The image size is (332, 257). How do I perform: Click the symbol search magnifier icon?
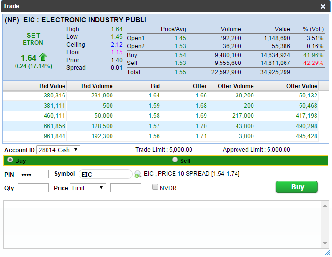click(138, 175)
